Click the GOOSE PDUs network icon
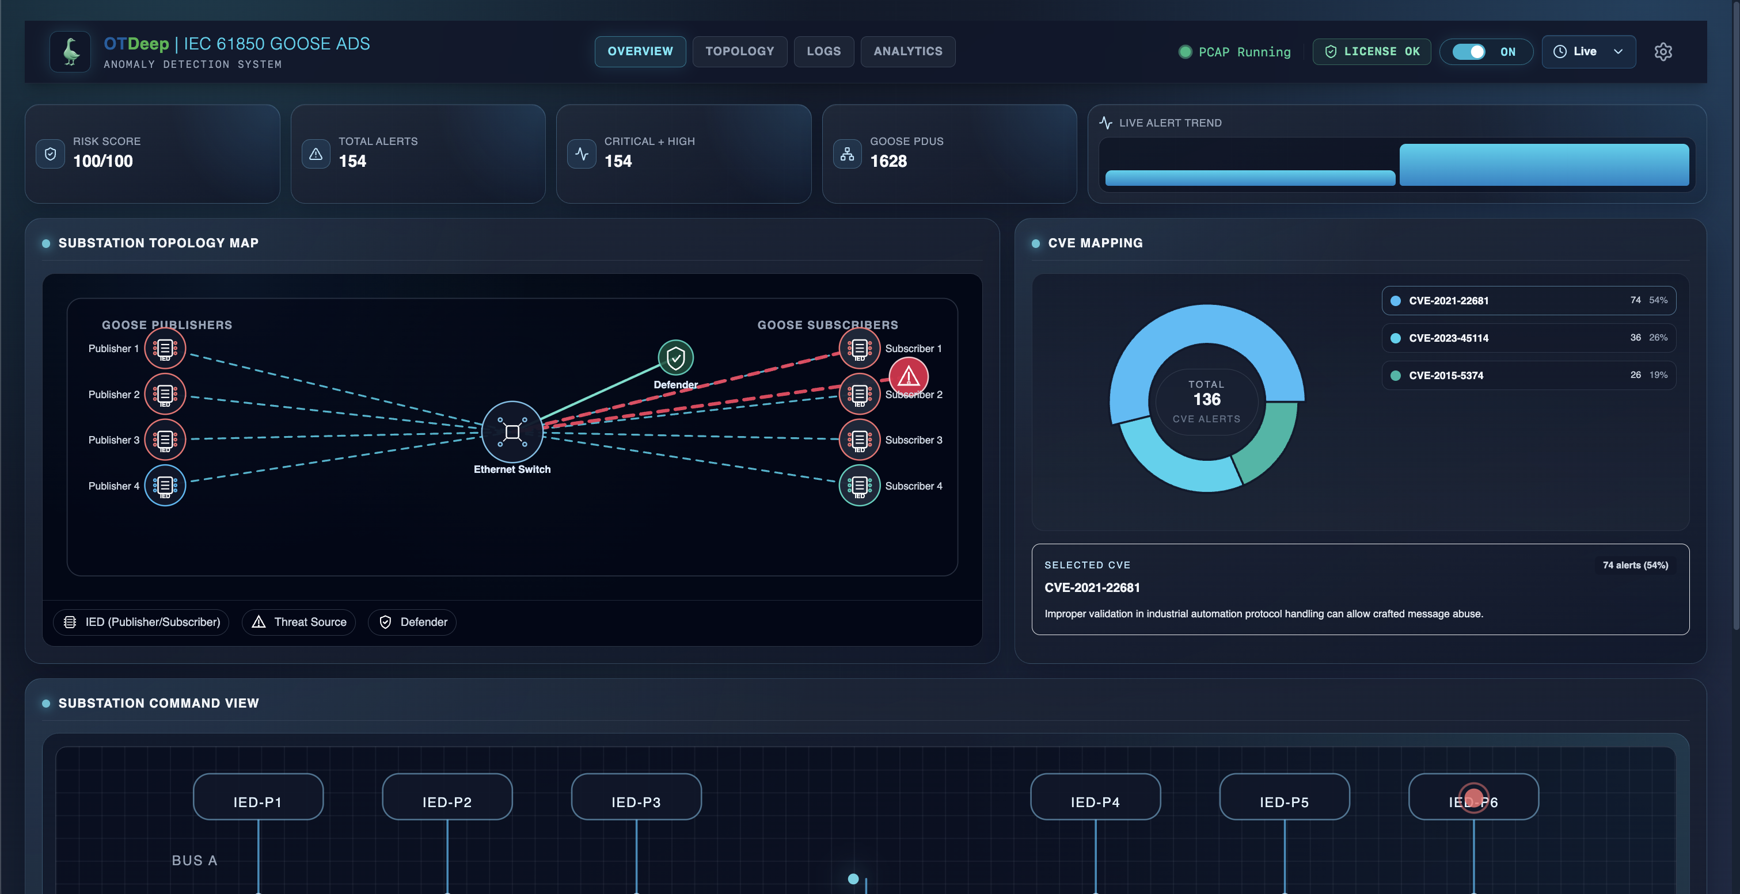This screenshot has width=1740, height=894. coord(847,154)
